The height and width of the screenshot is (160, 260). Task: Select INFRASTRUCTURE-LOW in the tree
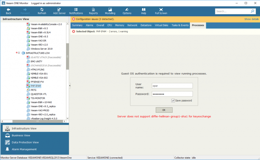[38, 53]
